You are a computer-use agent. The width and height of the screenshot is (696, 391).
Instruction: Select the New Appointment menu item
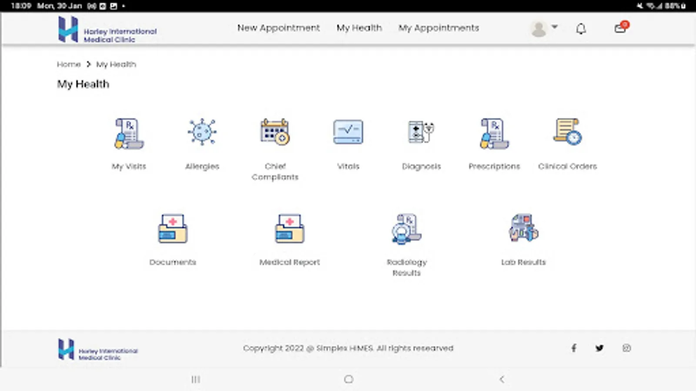click(278, 28)
